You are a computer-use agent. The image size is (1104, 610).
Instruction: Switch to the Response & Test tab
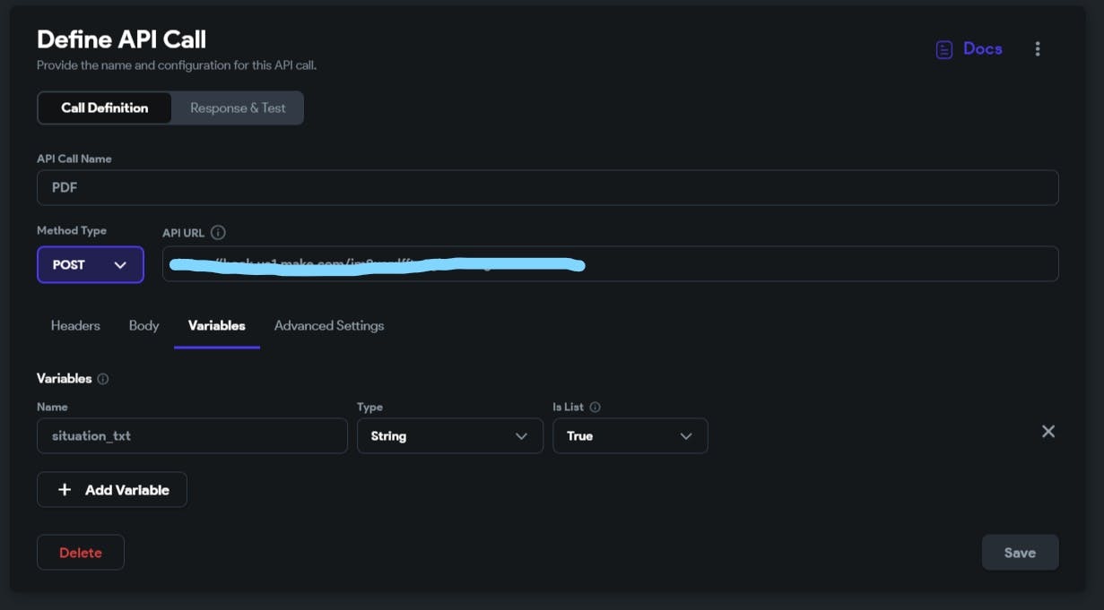pos(238,107)
